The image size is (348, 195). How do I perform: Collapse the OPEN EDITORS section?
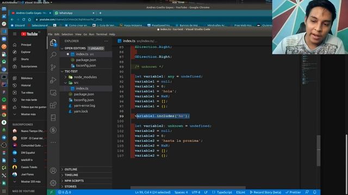click(x=63, y=48)
